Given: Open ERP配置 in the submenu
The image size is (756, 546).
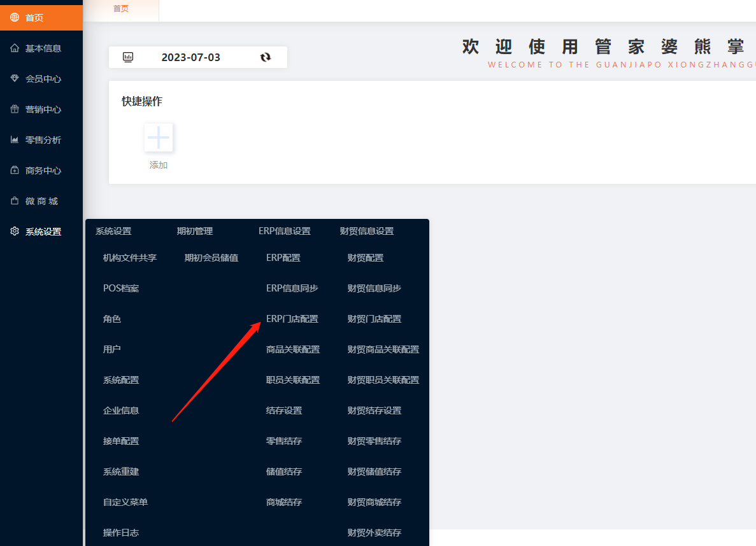Looking at the screenshot, I should click(x=283, y=258).
